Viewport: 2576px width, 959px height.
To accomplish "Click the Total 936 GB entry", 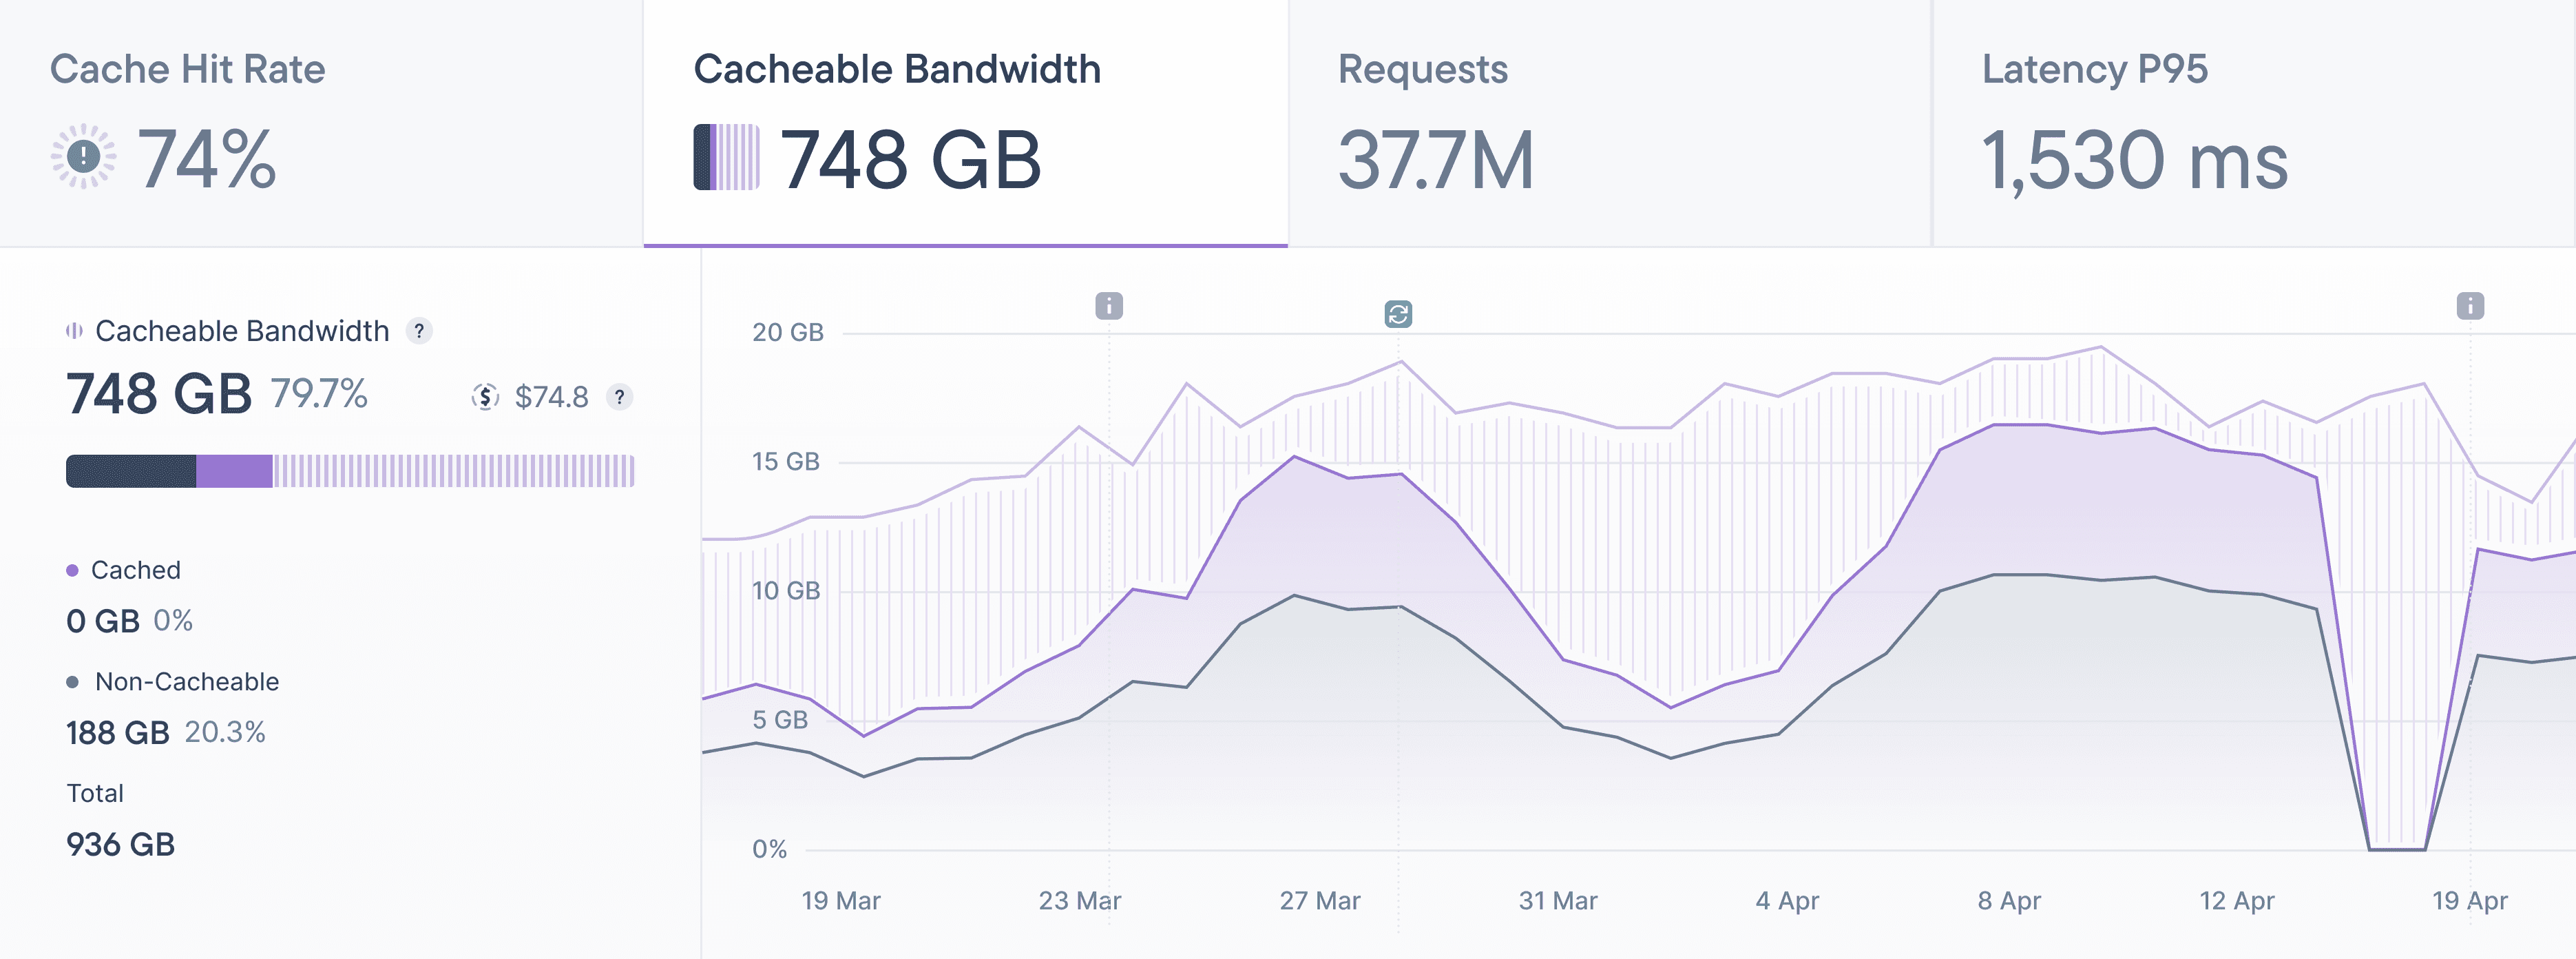I will (120, 844).
